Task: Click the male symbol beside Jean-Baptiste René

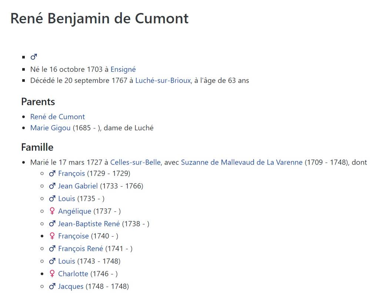Action: [52, 224]
